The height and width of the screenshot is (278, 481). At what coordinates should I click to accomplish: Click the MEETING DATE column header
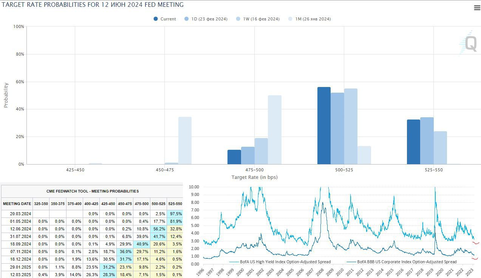[17, 203]
